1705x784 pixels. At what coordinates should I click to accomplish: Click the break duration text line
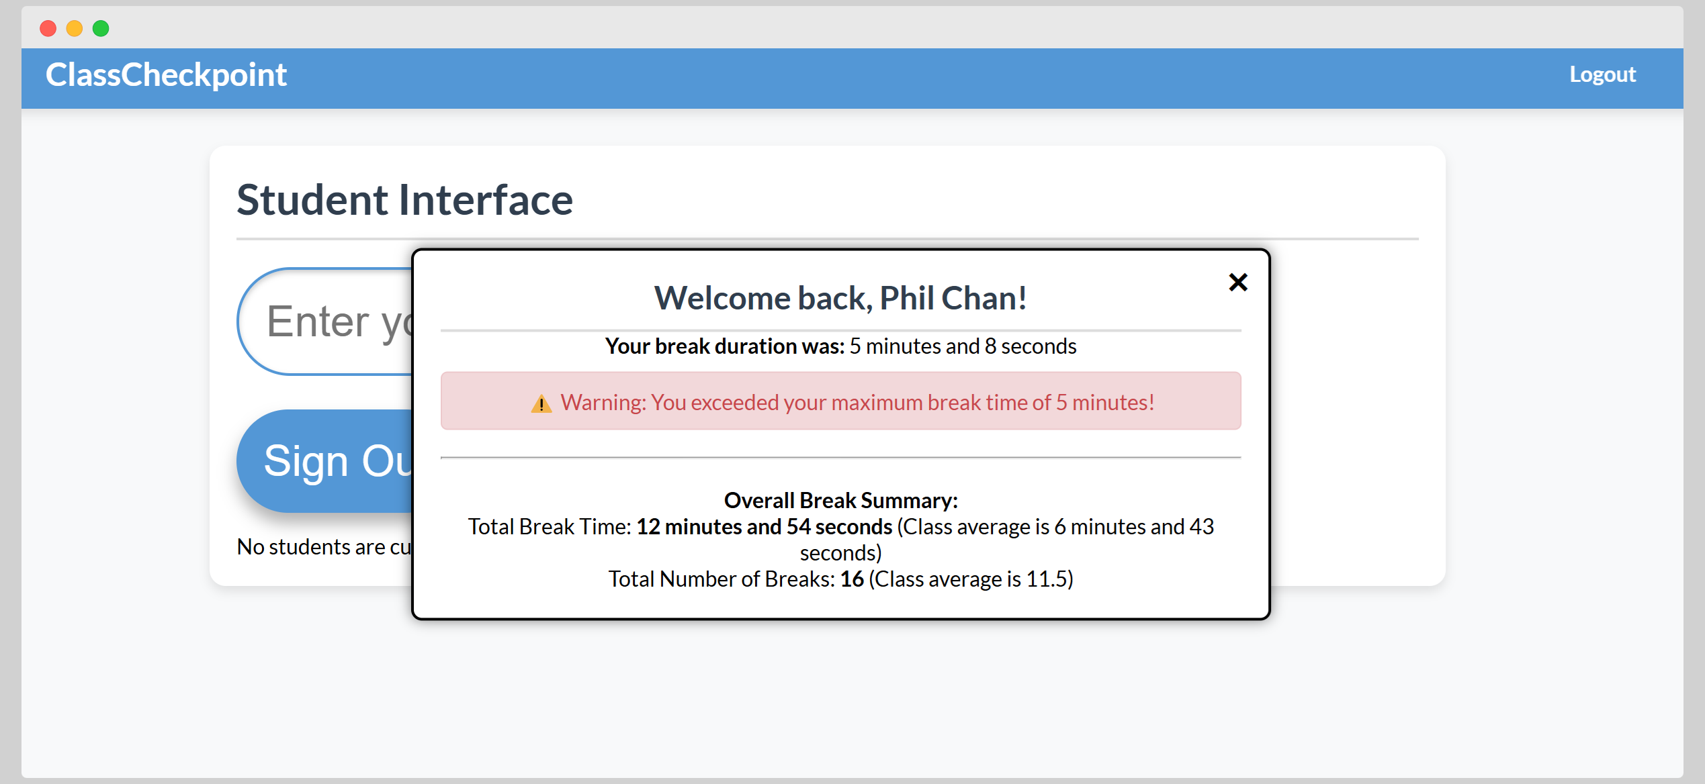840,346
